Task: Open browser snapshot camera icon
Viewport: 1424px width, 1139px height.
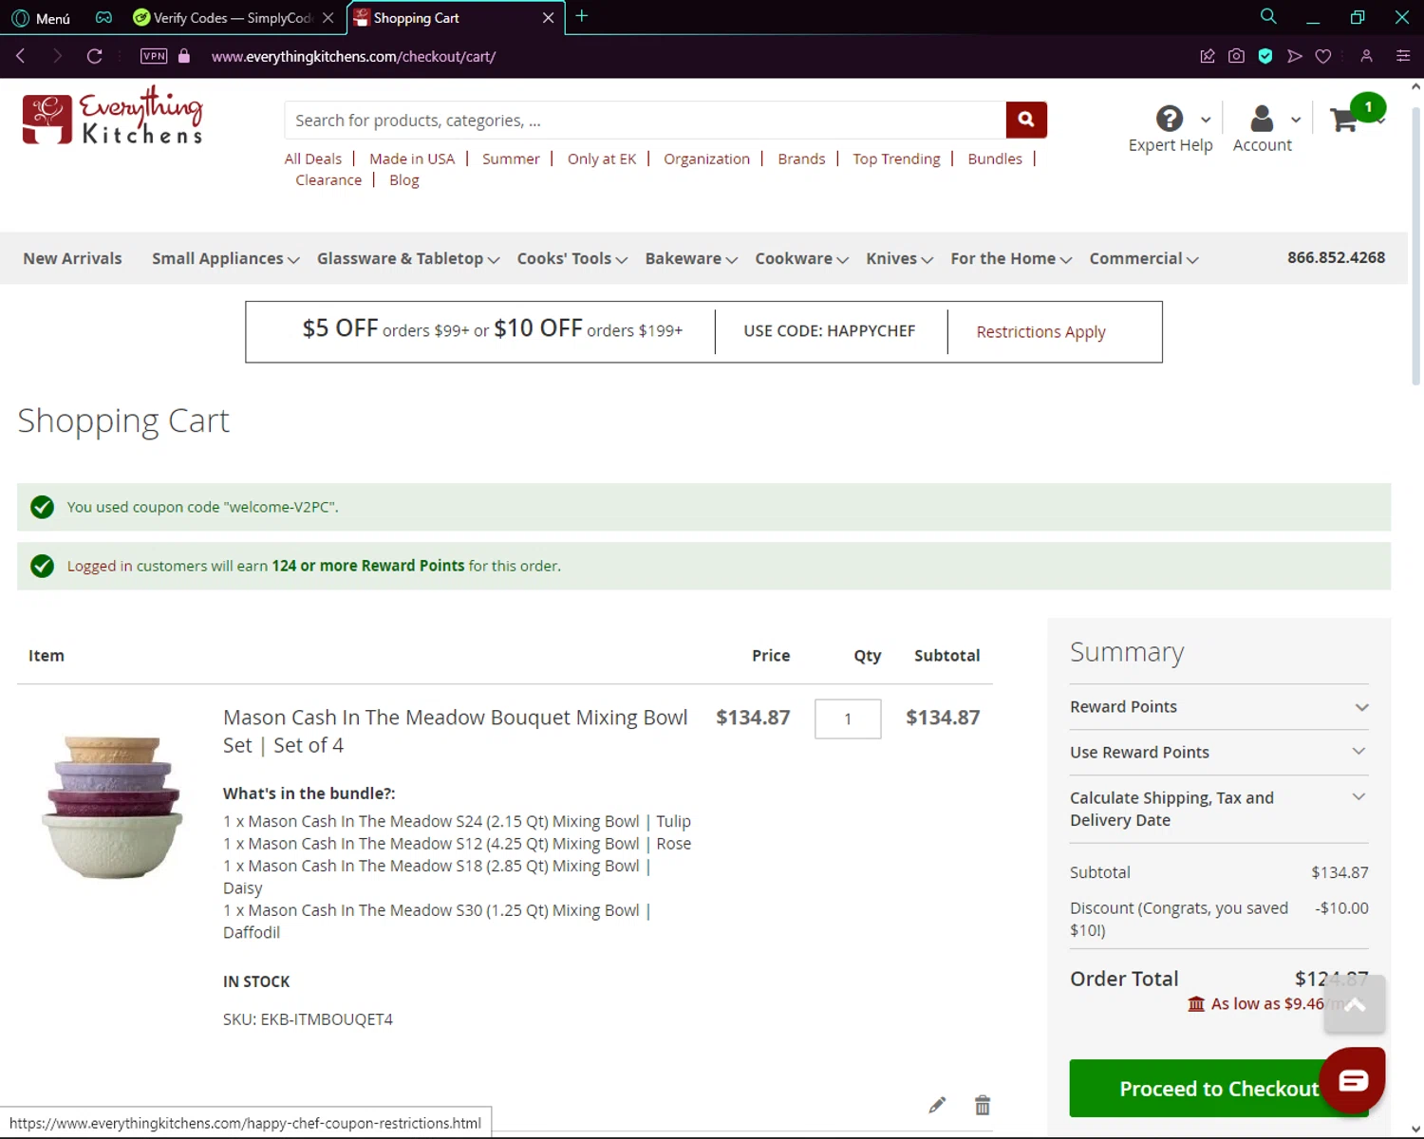Action: (1236, 56)
